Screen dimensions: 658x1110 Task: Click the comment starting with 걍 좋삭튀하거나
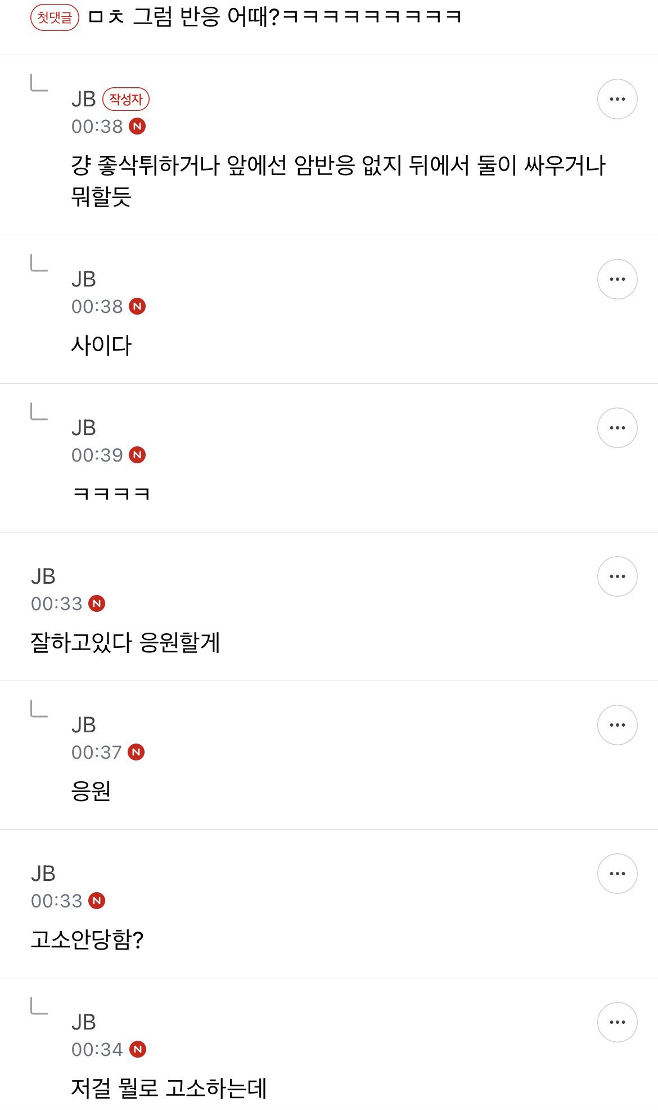pos(338,181)
